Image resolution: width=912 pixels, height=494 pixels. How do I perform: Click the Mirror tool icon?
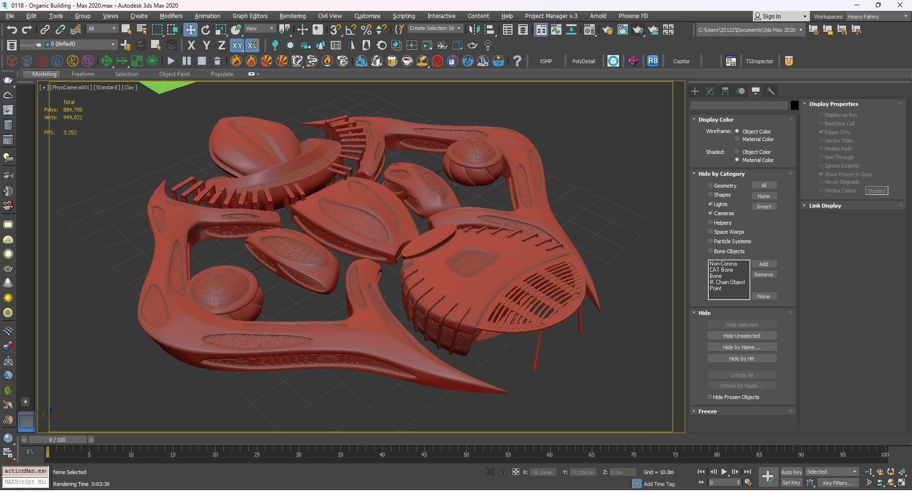pos(474,30)
